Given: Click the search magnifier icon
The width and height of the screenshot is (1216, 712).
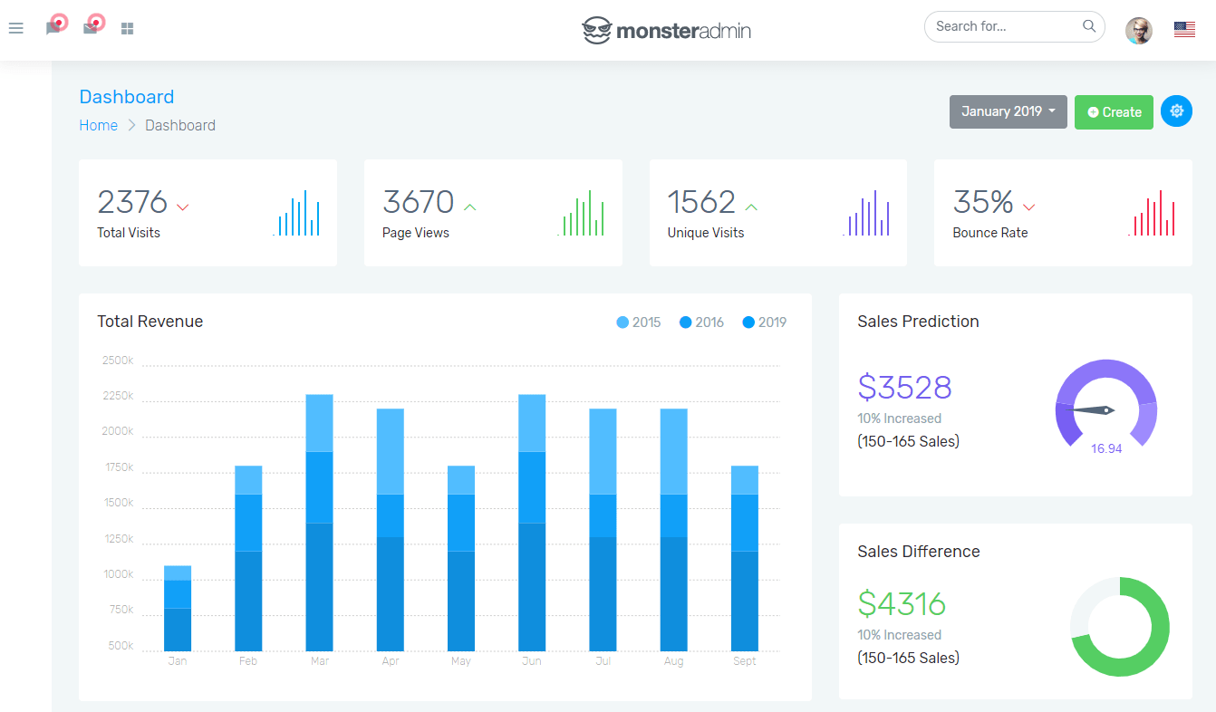Looking at the screenshot, I should 1089,26.
